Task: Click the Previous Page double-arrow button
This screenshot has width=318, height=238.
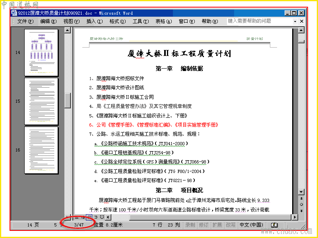Action: point(301,198)
